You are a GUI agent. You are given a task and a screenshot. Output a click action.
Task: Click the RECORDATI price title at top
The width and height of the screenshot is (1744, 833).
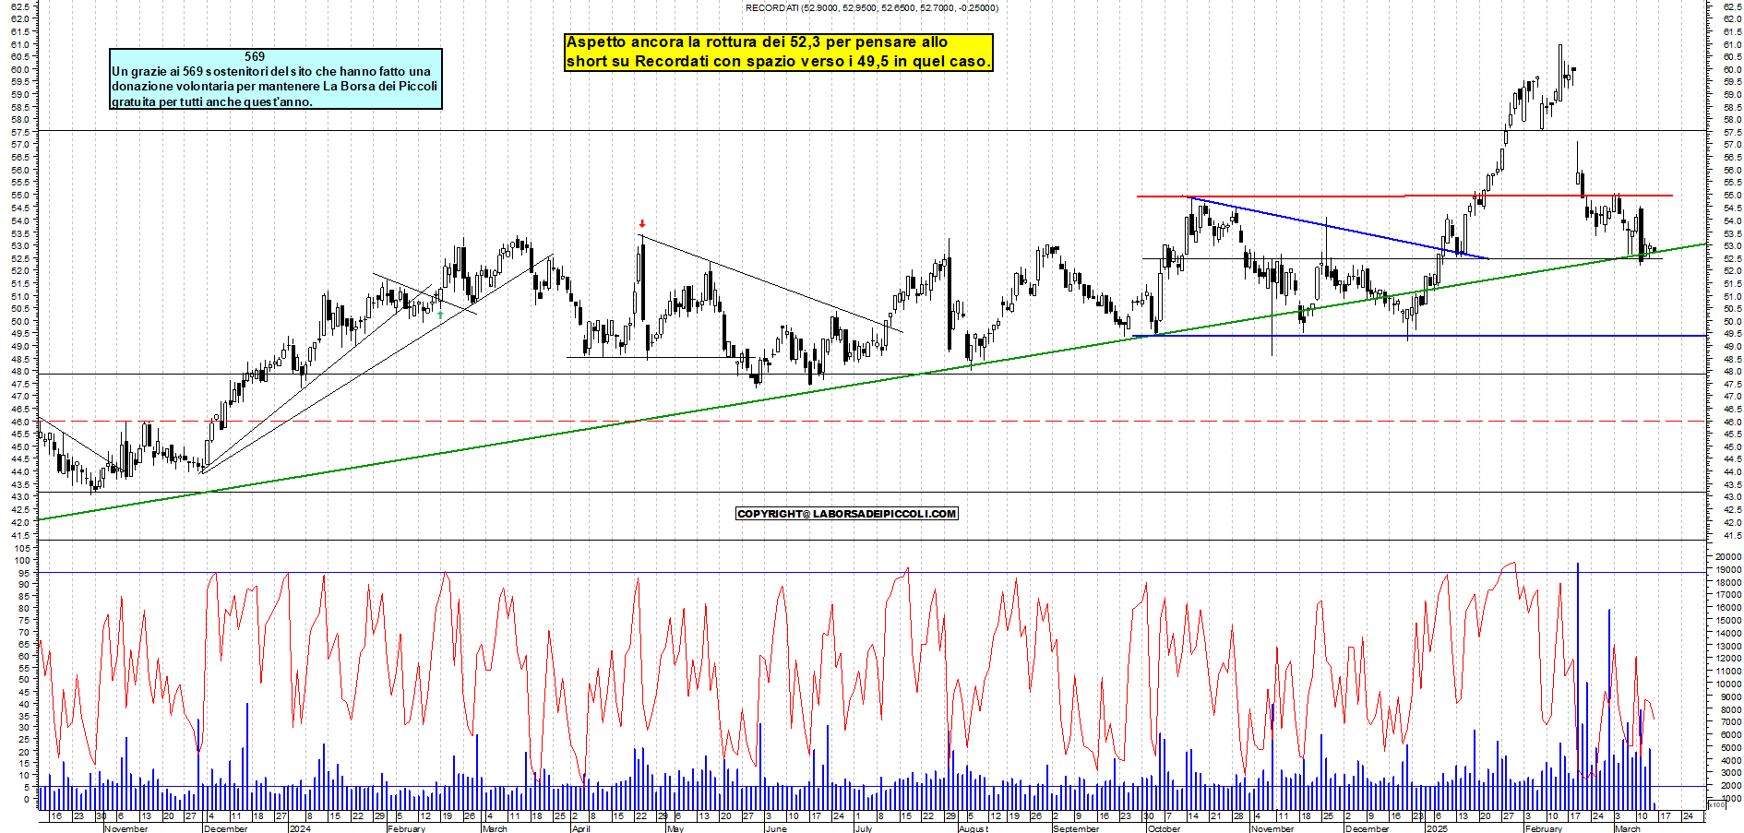tap(871, 8)
